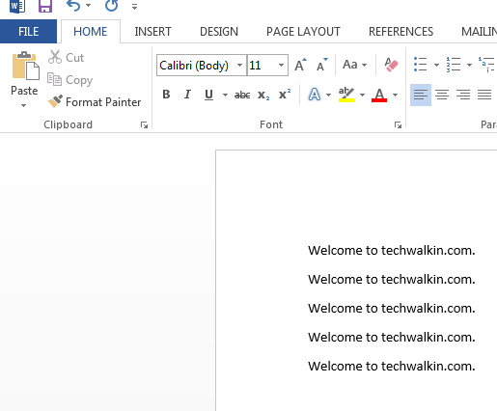Open the INSERT tab
This screenshot has width=497, height=411.
[x=152, y=32]
